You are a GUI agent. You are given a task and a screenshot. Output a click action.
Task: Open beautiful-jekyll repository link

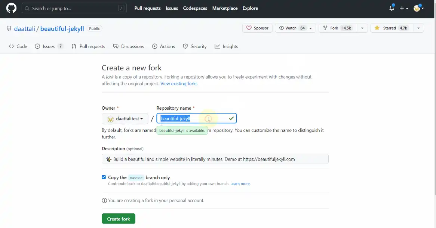(62, 29)
